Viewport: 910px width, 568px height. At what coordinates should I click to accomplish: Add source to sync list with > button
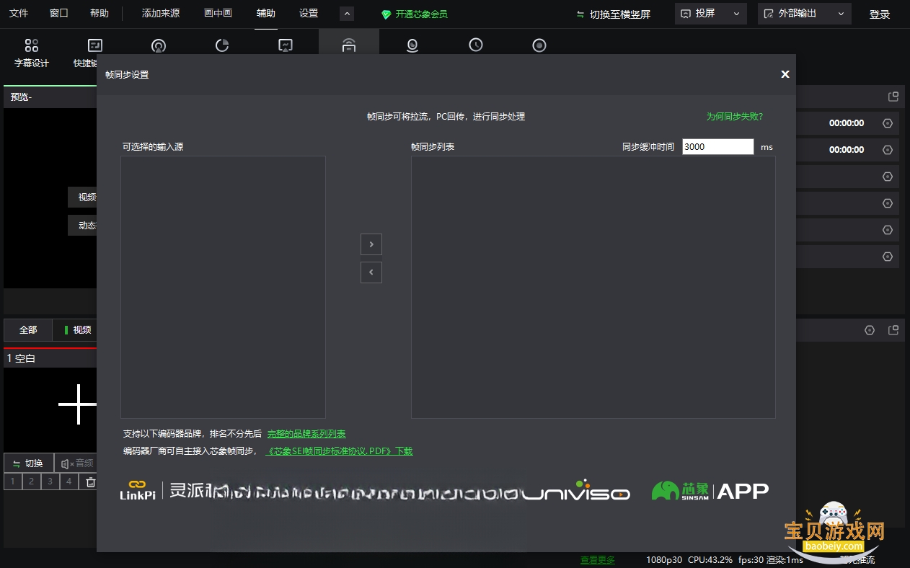(x=371, y=244)
